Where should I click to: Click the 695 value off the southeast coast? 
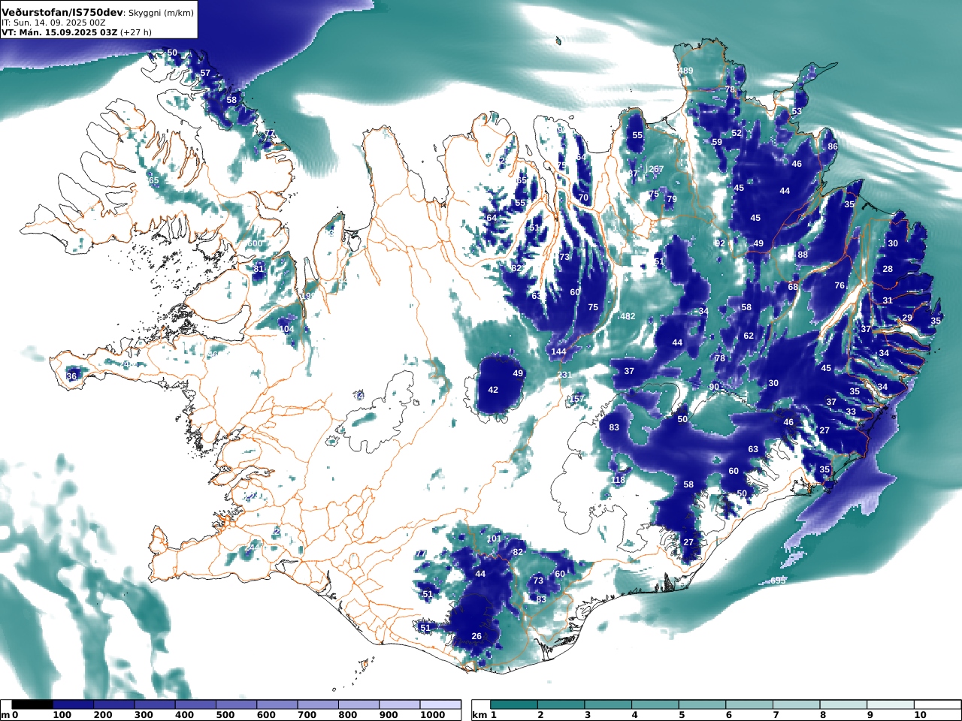tap(778, 581)
